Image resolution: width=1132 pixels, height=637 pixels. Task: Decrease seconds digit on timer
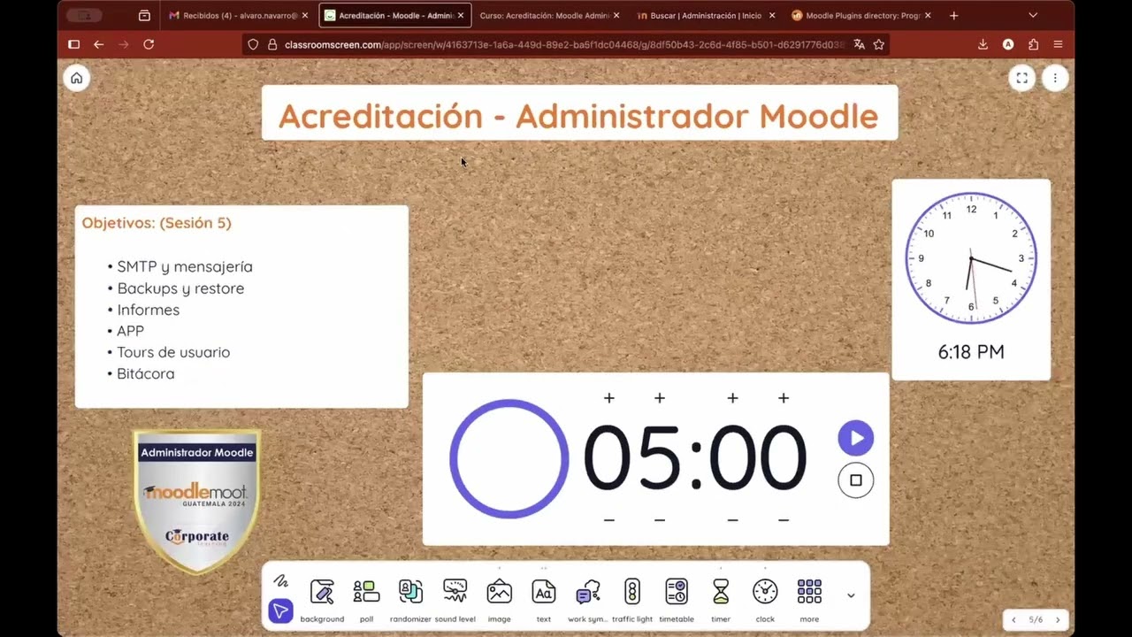[784, 520]
